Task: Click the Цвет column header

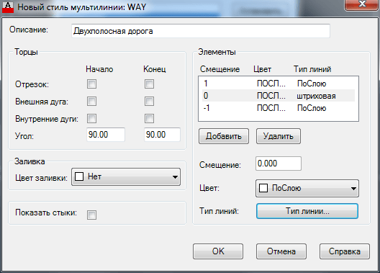Action: pos(262,69)
